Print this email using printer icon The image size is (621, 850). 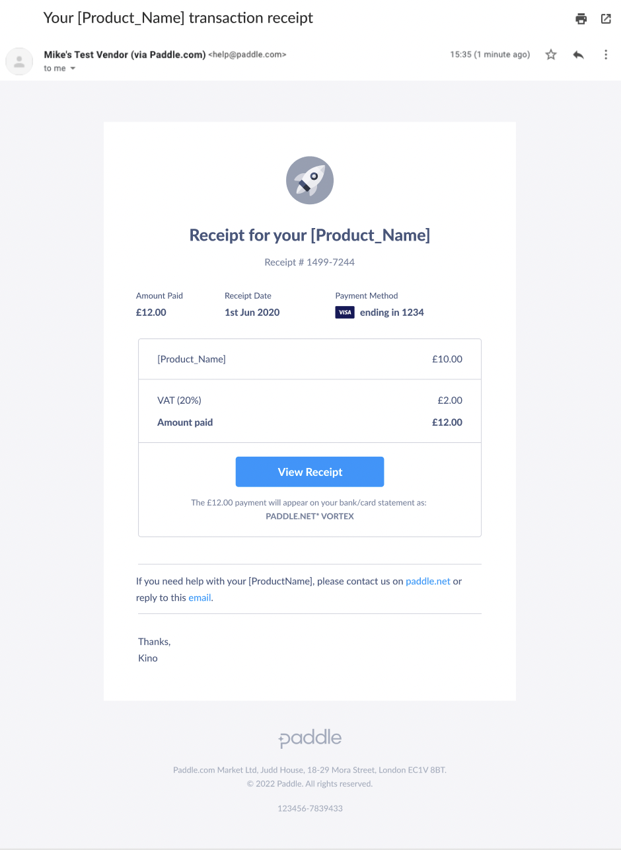click(x=581, y=19)
